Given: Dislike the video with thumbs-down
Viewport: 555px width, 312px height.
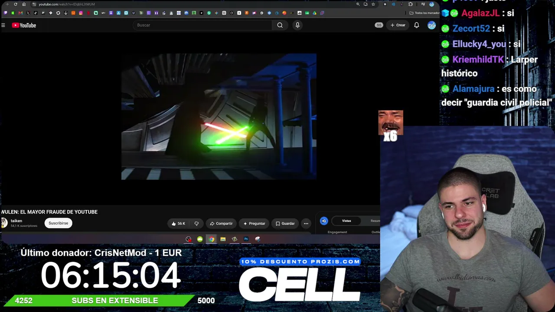Looking at the screenshot, I should (x=196, y=224).
